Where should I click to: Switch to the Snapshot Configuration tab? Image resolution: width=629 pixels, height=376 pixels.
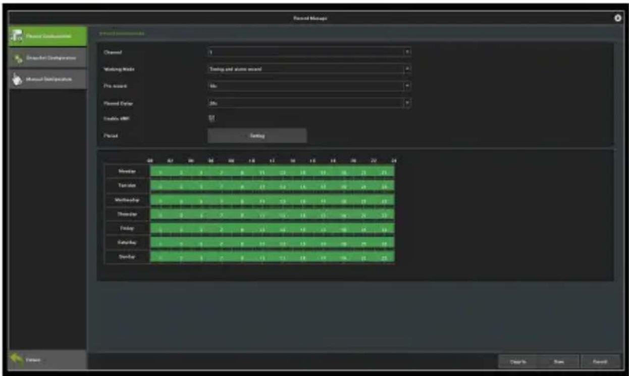[x=48, y=58]
